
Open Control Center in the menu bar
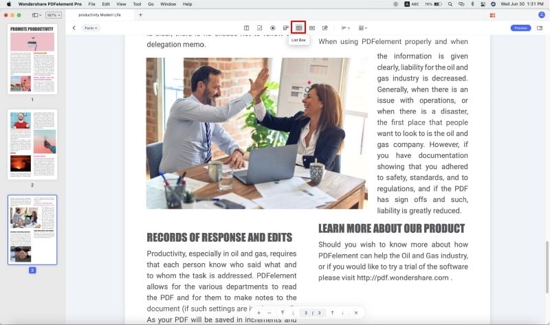483,4
